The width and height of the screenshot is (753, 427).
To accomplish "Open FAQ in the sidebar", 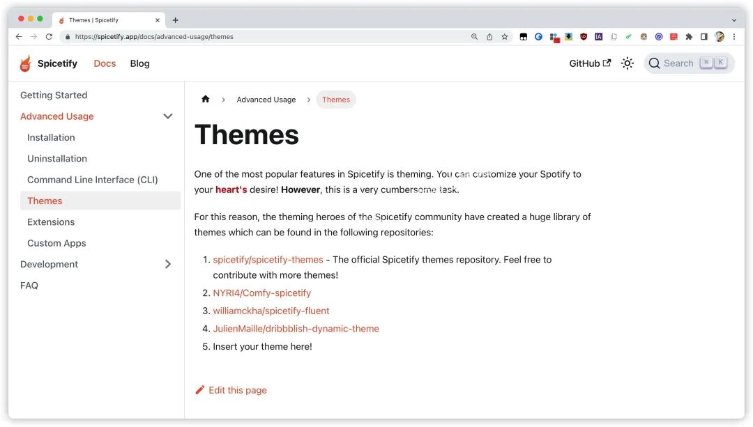I will (29, 285).
